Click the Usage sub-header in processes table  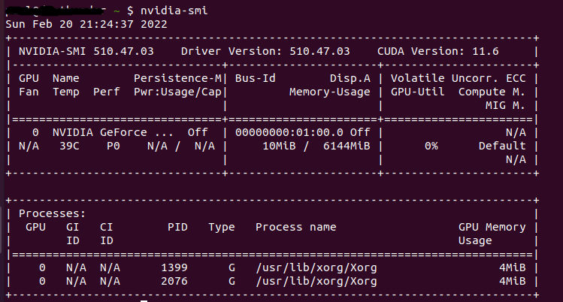click(x=475, y=240)
